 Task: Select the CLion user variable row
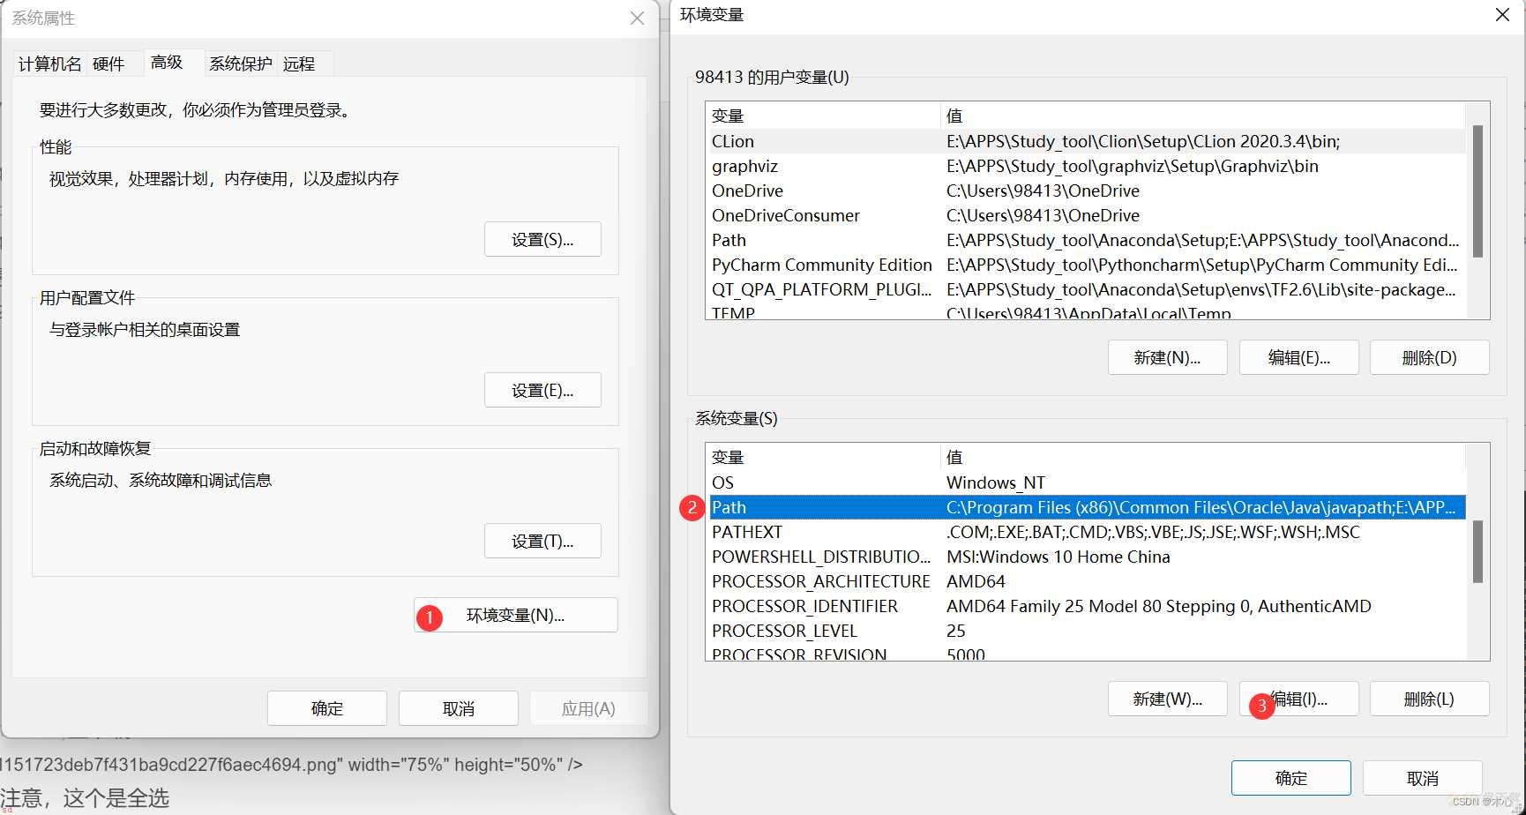pyautogui.click(x=1087, y=141)
